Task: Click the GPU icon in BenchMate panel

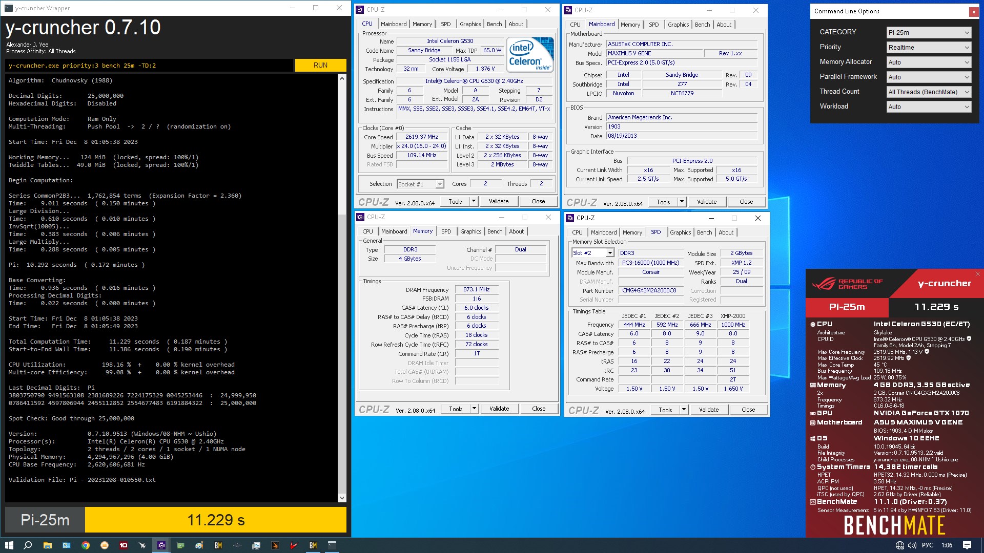Action: (x=813, y=413)
